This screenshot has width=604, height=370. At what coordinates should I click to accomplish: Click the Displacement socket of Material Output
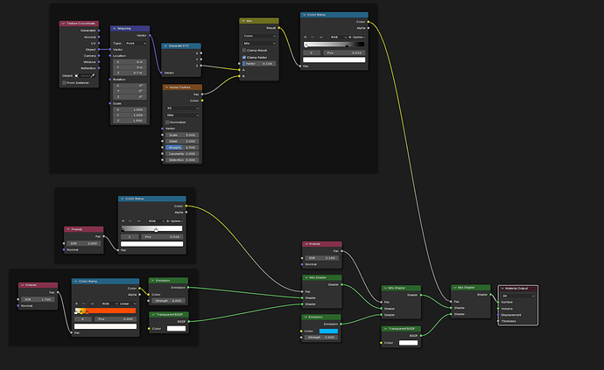[x=498, y=315]
